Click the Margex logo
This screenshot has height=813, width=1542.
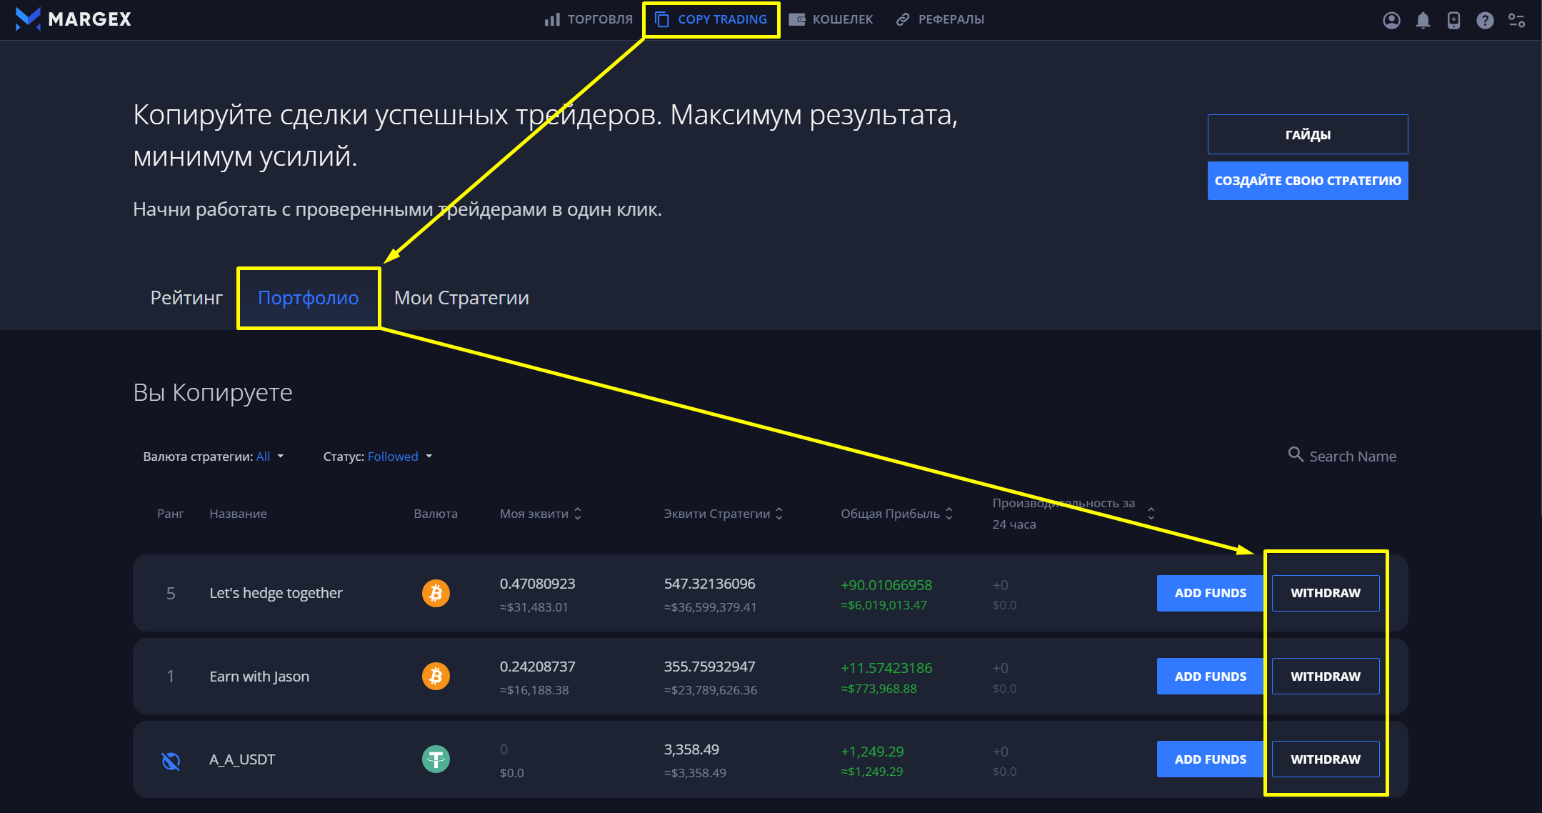click(x=73, y=19)
